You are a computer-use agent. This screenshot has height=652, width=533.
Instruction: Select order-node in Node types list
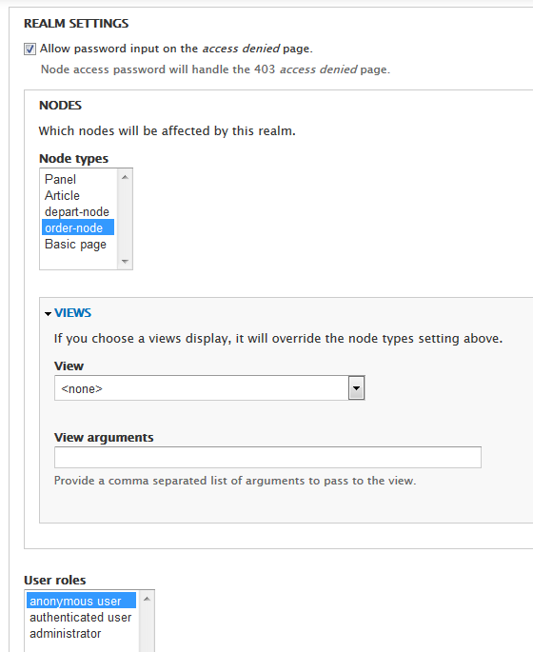point(78,227)
